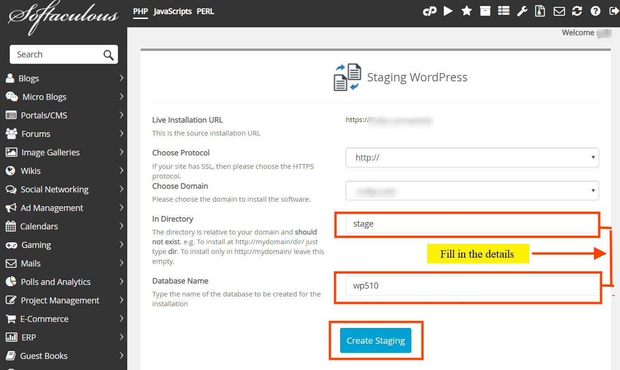620x370 pixels.
Task: Click the E-Commerce cart icon
Action: 11,319
